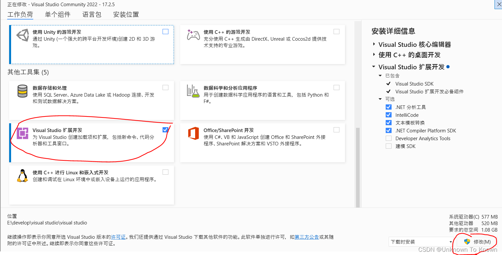Viewport: 502px width, 255px height.
Task: Click 其他驱动器 520 MB entry
Action: pyautogui.click(x=473, y=223)
